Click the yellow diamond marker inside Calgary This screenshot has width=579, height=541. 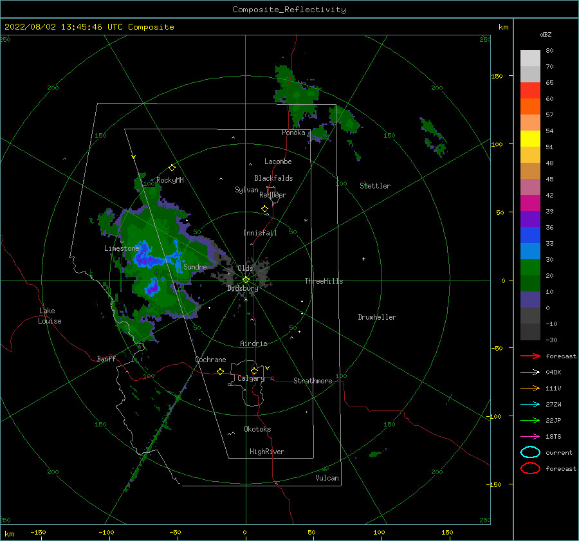254,371
